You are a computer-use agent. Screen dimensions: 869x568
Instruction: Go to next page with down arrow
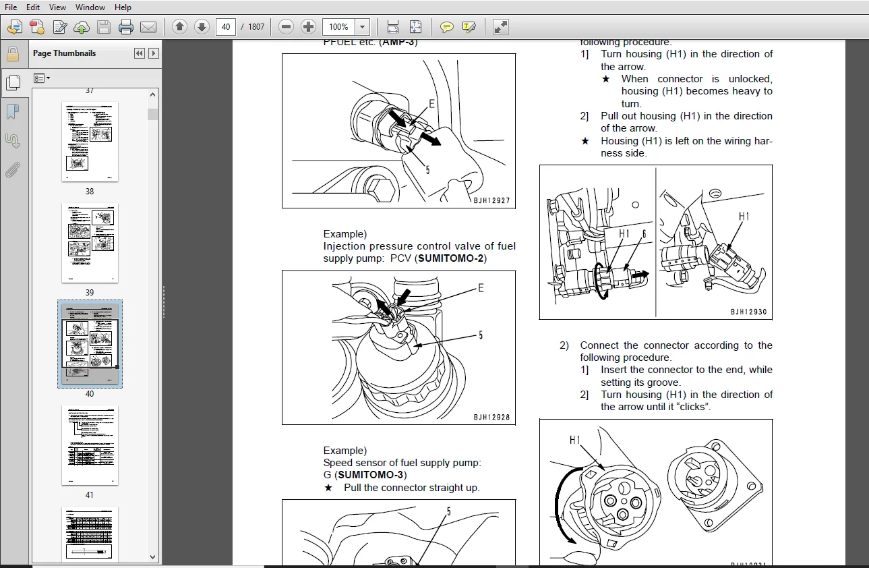(x=202, y=27)
